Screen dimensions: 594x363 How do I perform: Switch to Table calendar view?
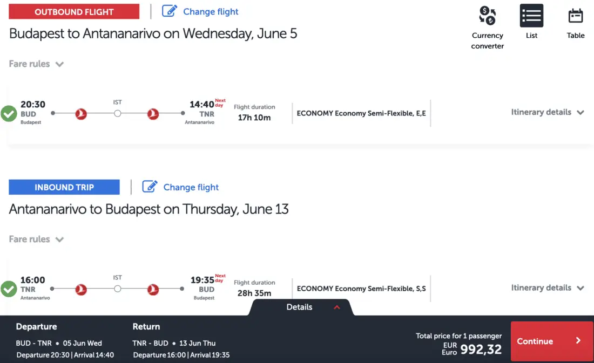tap(576, 16)
